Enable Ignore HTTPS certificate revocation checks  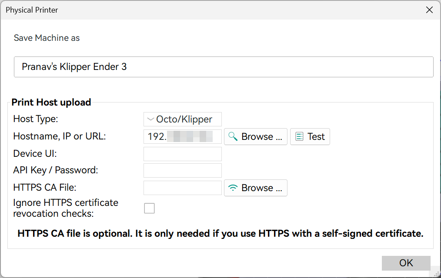coord(149,208)
